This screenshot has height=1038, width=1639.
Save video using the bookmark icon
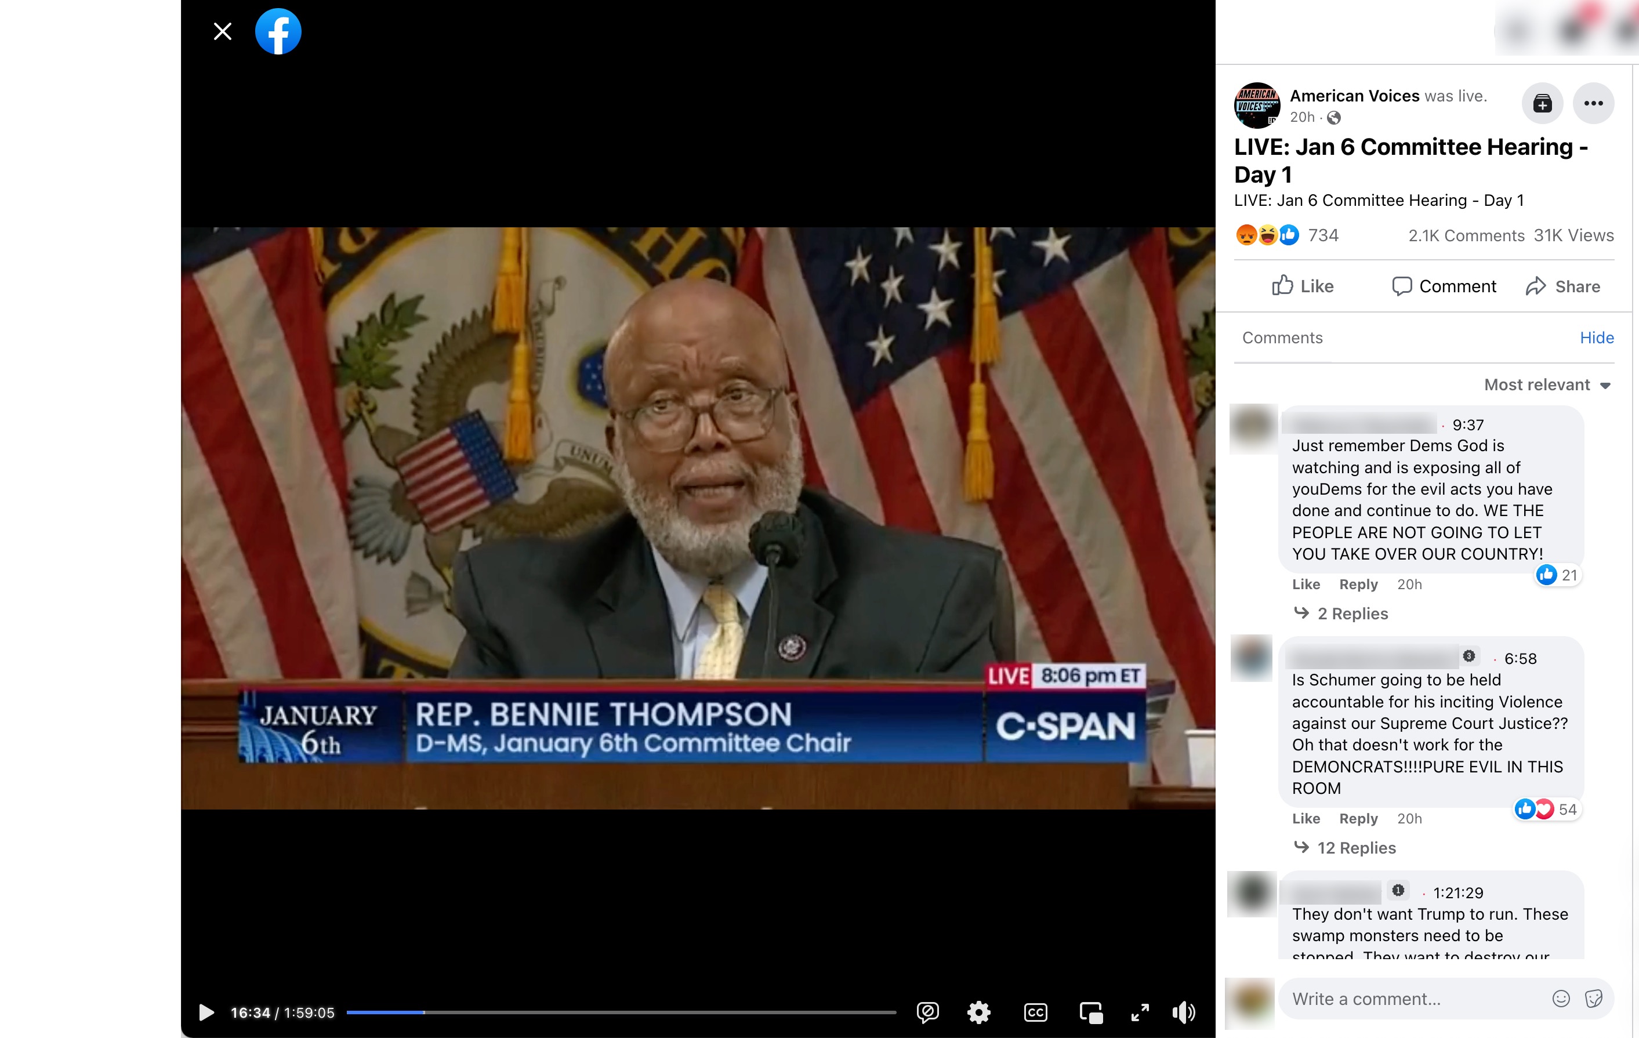point(1542,103)
